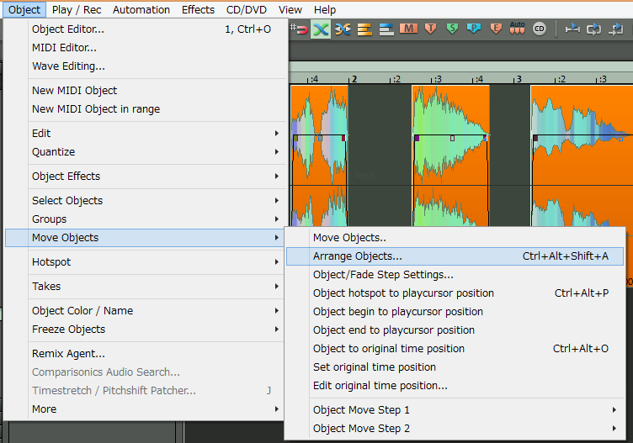The image size is (633, 443).
Task: Open Object/Fade Step Settings...
Action: pyautogui.click(x=455, y=275)
